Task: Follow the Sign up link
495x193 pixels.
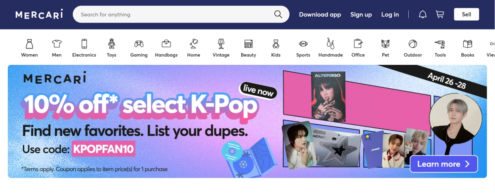Action: click(x=361, y=14)
